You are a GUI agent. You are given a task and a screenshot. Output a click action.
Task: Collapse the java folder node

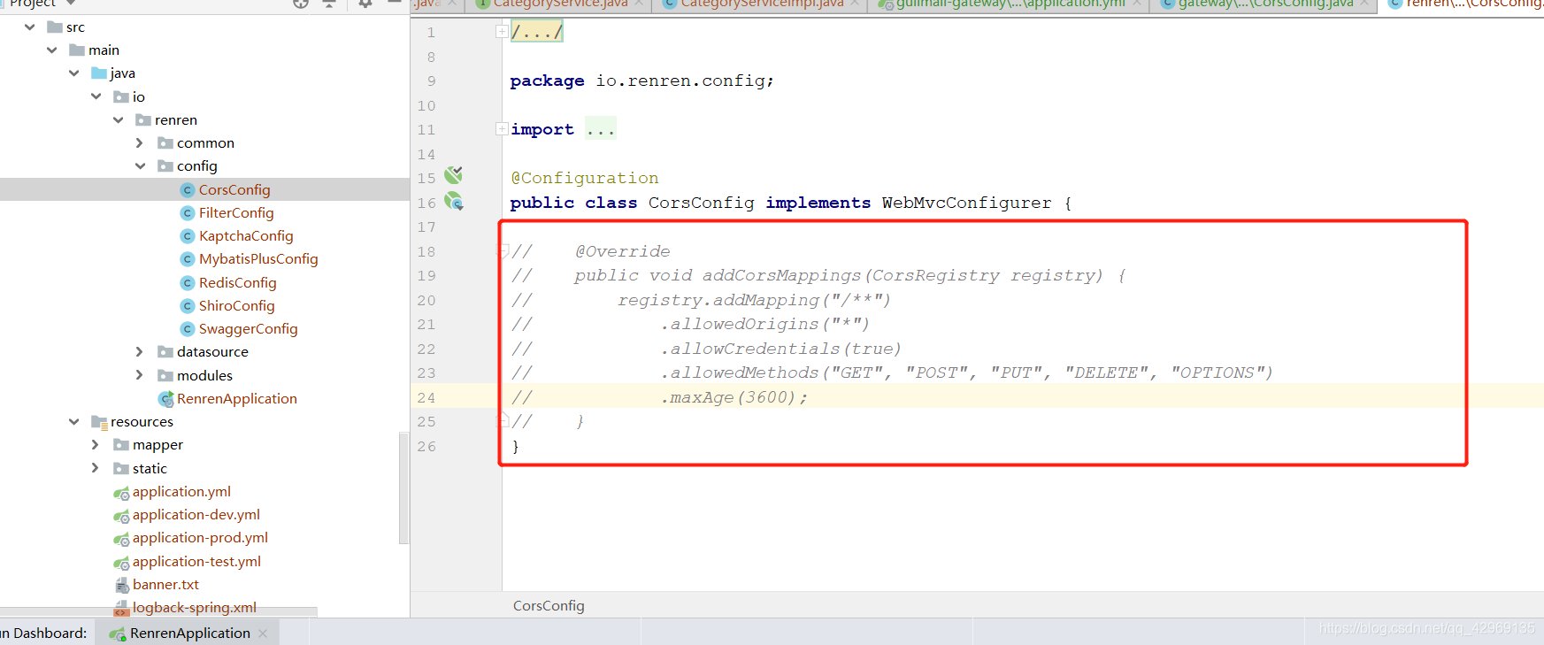[74, 73]
